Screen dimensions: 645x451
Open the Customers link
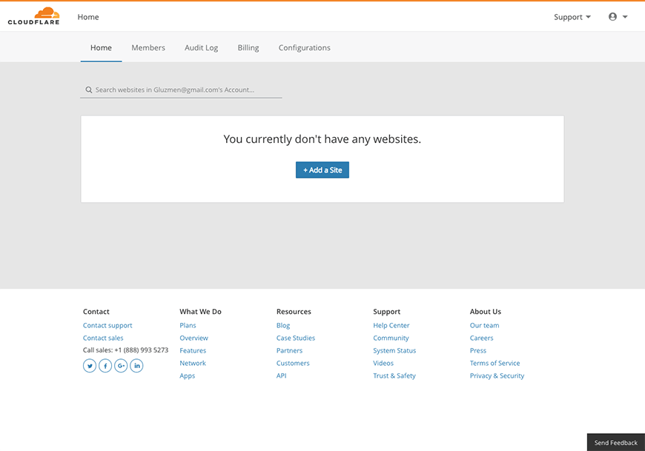pyautogui.click(x=293, y=363)
